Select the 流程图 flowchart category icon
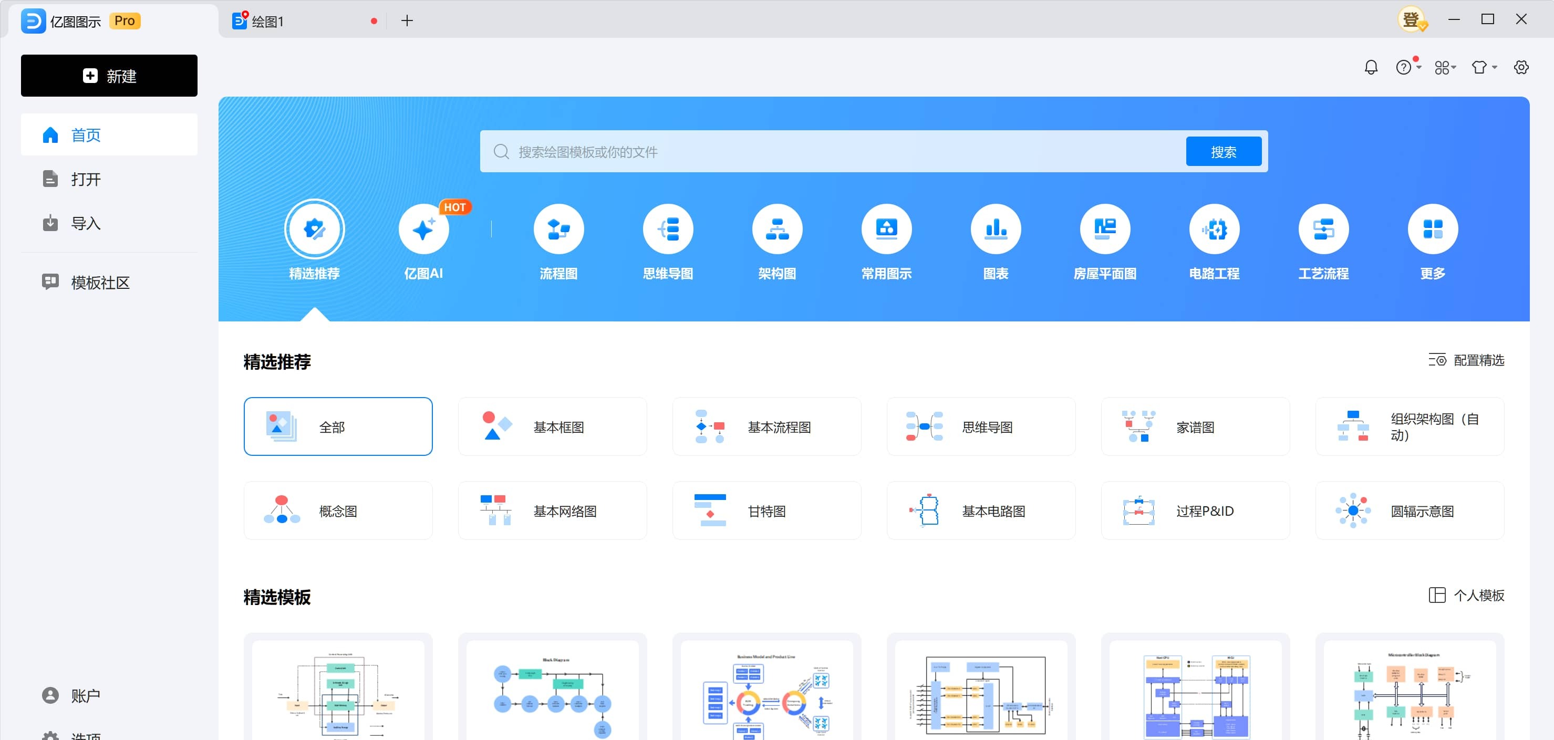1554x740 pixels. pyautogui.click(x=558, y=229)
